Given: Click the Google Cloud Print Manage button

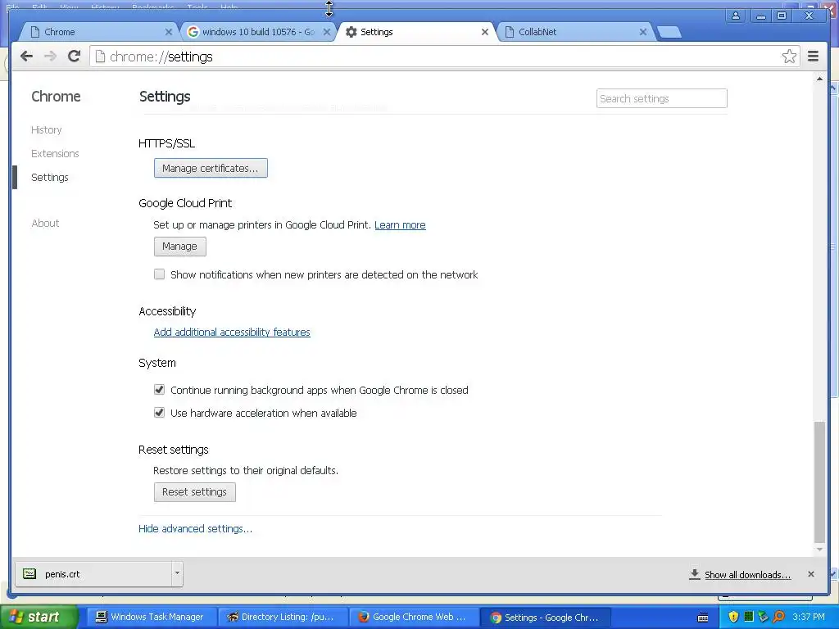Looking at the screenshot, I should pos(179,246).
